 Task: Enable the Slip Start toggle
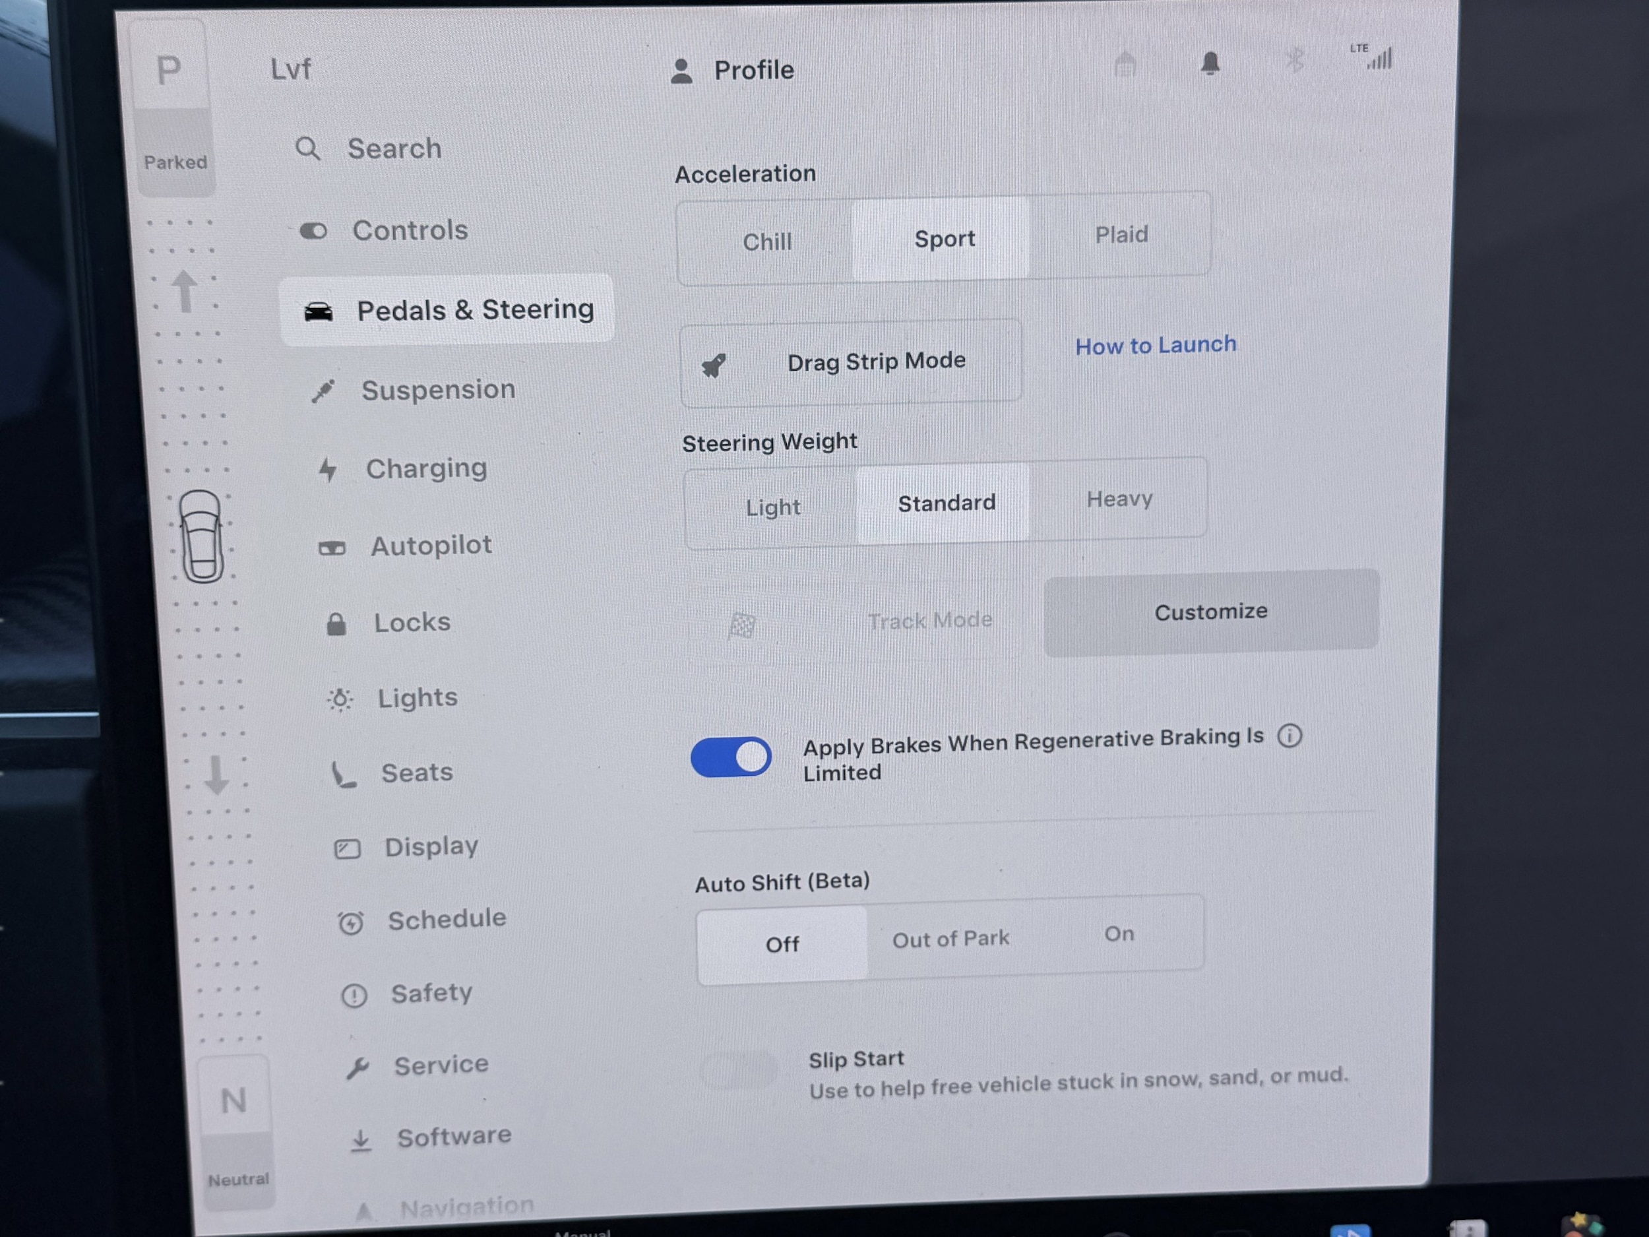(x=739, y=1071)
